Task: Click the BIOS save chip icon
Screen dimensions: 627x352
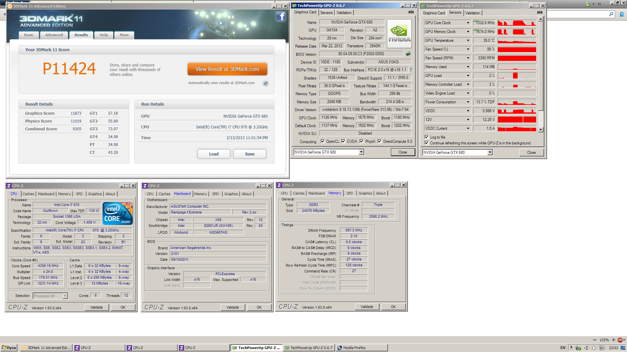Action: (408, 54)
